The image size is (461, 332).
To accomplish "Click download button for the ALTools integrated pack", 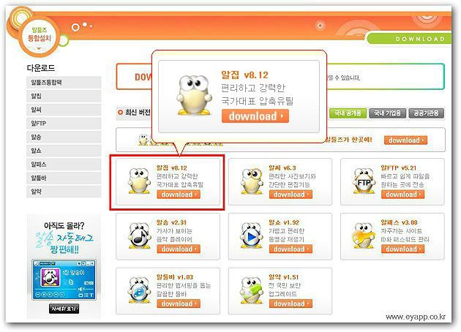I will 405,140.
